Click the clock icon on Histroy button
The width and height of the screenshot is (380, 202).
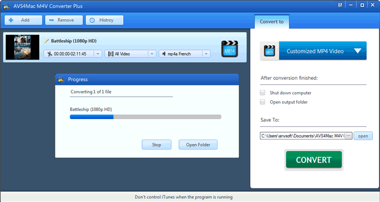(92, 20)
